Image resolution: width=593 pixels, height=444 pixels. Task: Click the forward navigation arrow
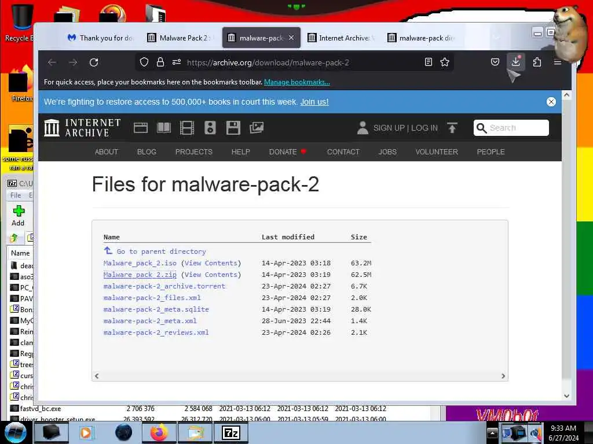coord(73,62)
